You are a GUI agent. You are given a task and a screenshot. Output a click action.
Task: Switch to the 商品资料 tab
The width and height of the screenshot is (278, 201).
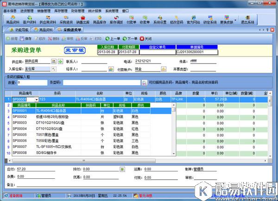pos(43,30)
